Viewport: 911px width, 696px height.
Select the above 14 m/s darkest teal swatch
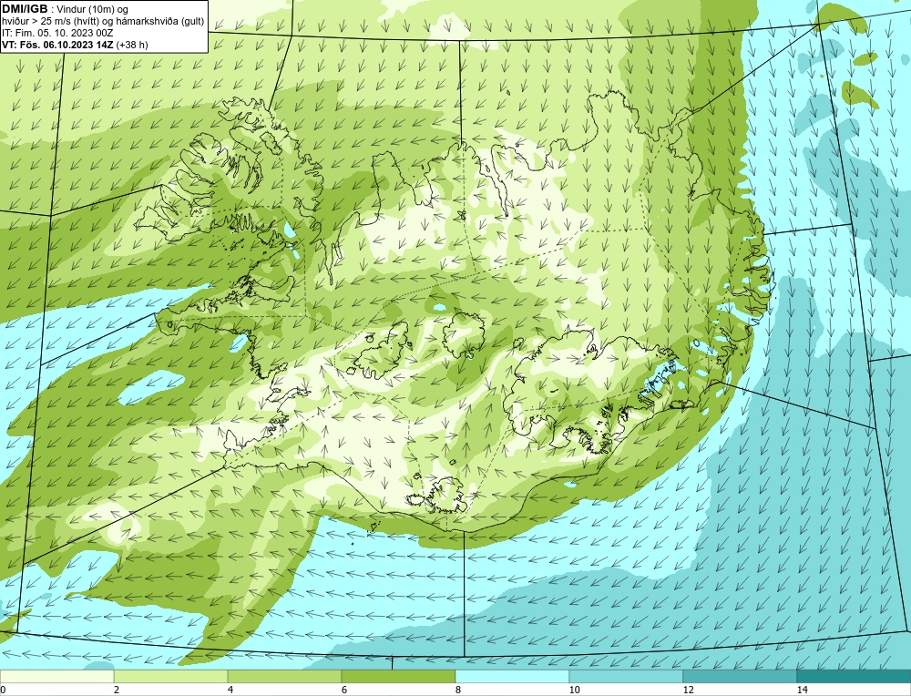tap(855, 676)
